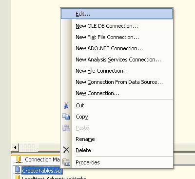
Task: Choose Edit... in the context menu
Action: (117, 14)
